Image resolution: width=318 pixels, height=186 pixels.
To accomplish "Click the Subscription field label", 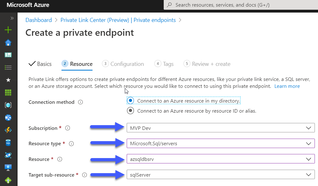I will point(43,128).
